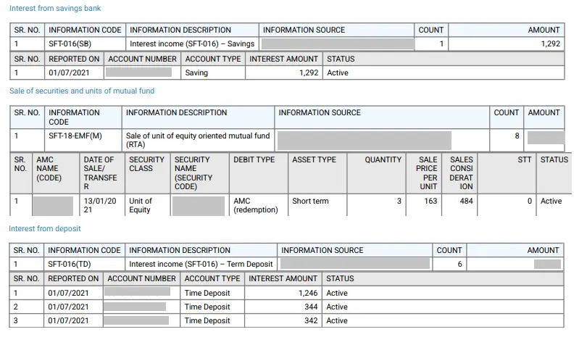Click the 'AMC NAME (CODE)' column header
The height and width of the screenshot is (345, 587).
[x=49, y=169]
